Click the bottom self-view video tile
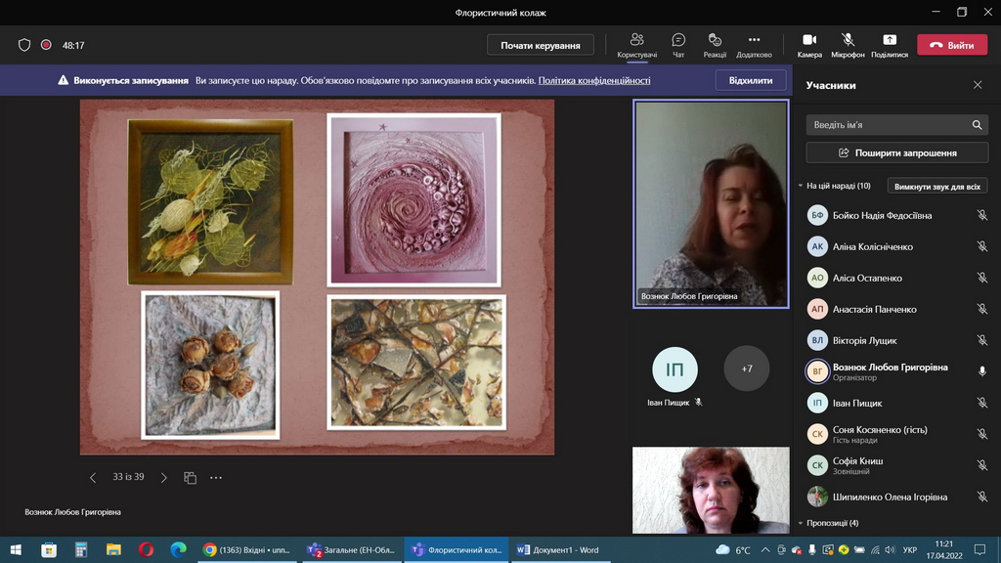Screen dimensions: 1001x563 coord(711,491)
